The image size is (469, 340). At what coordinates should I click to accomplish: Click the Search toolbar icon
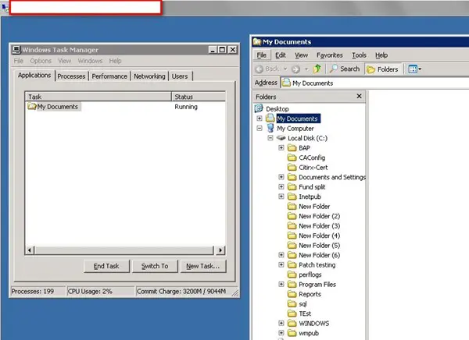tap(343, 69)
